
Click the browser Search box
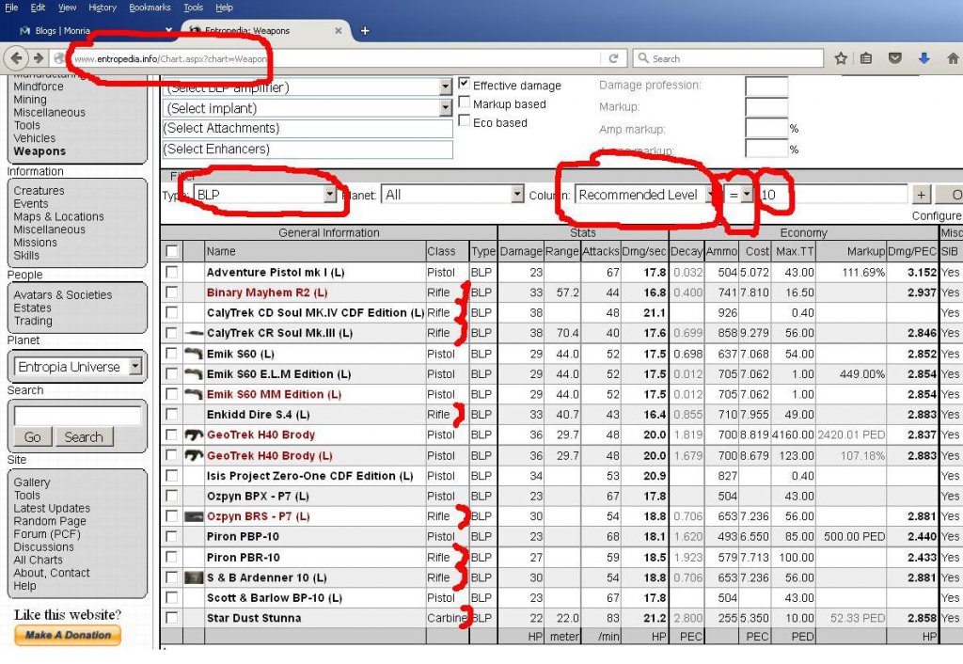(x=729, y=58)
